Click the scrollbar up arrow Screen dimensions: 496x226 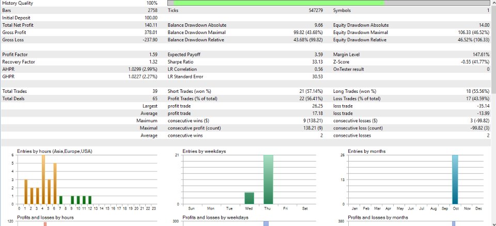[493, 3]
